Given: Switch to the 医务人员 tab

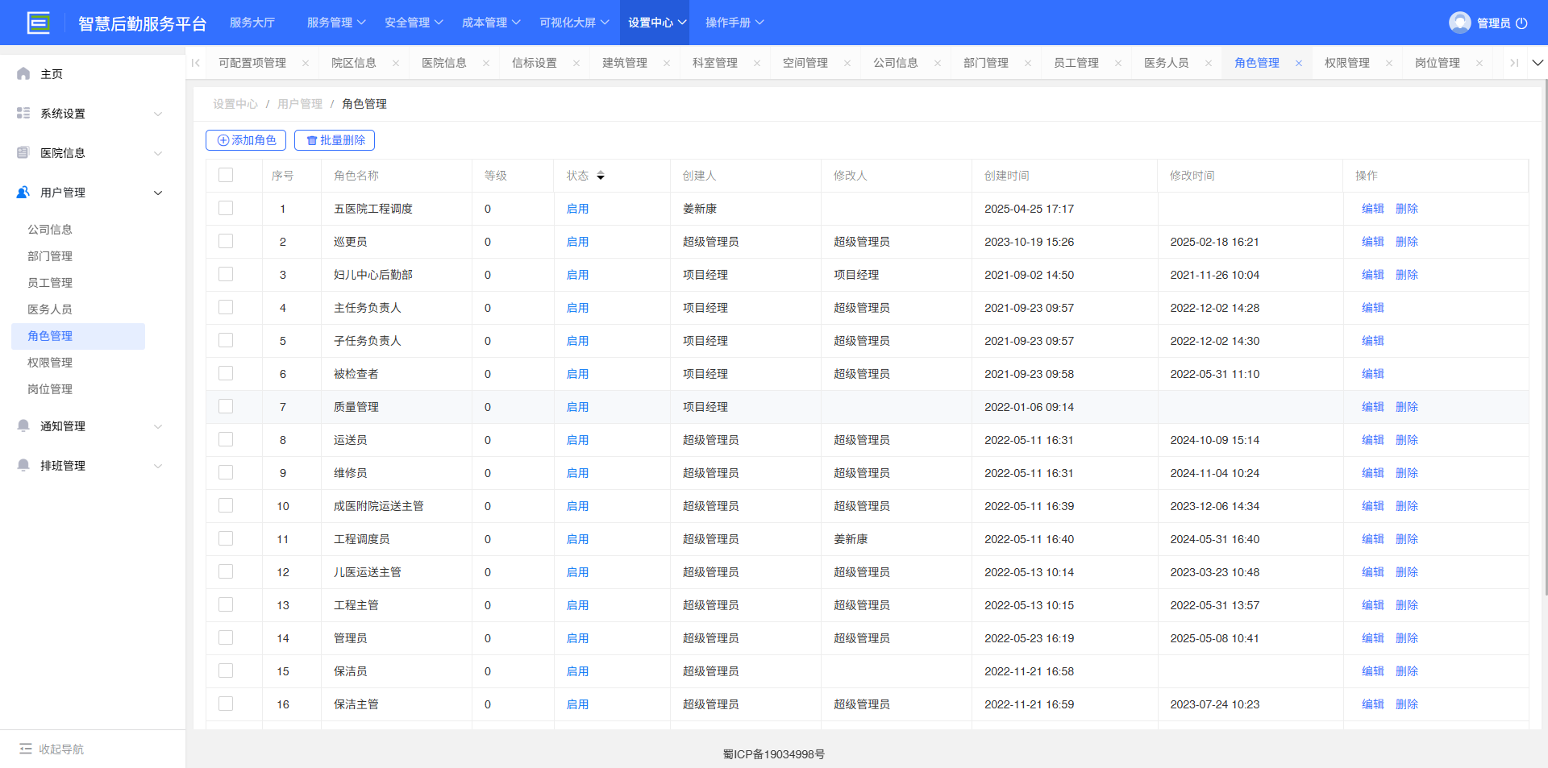Looking at the screenshot, I should point(1167,63).
